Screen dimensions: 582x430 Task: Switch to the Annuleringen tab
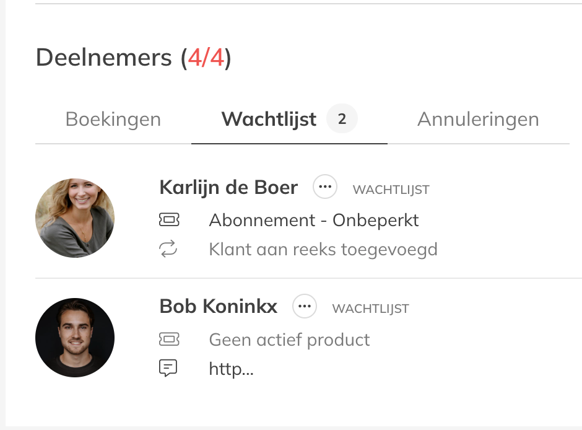pos(478,119)
